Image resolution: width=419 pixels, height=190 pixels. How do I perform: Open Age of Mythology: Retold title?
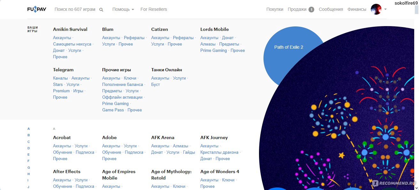pyautogui.click(x=171, y=175)
